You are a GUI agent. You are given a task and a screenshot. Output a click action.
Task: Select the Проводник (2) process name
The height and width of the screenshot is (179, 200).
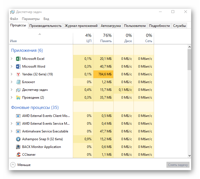tap(33, 98)
